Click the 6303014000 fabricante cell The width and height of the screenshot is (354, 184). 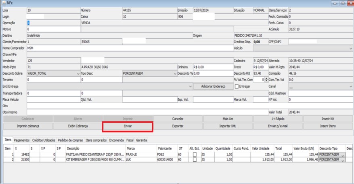point(167,160)
